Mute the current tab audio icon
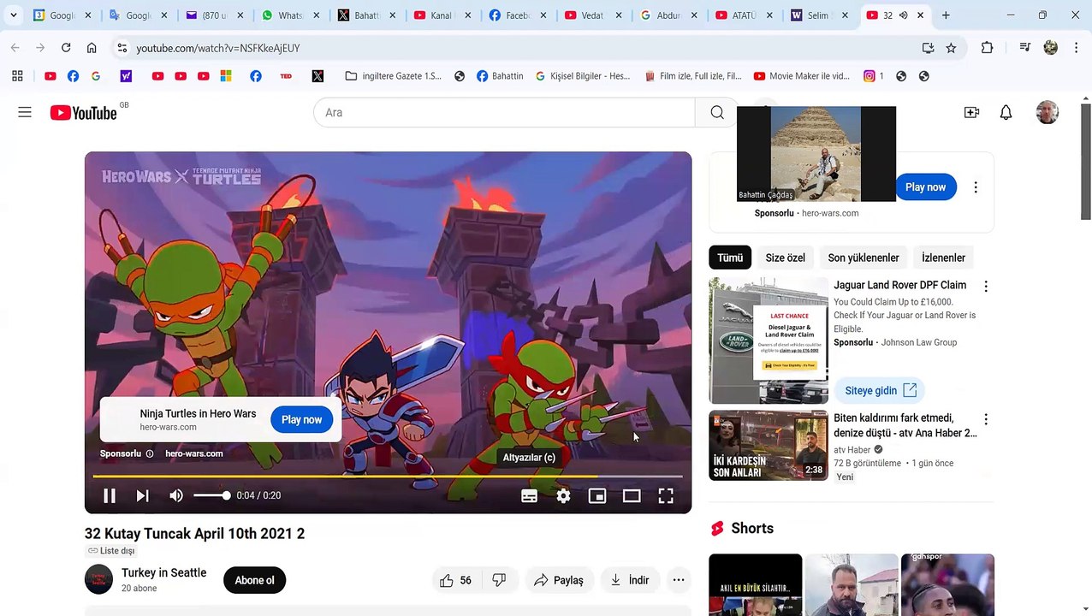Viewport: 1092px width, 616px height. 903,15
